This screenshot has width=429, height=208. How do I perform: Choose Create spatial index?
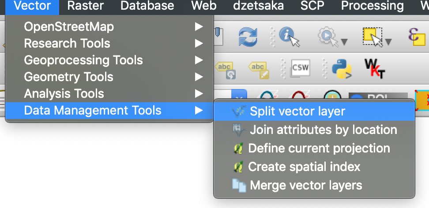(314, 167)
